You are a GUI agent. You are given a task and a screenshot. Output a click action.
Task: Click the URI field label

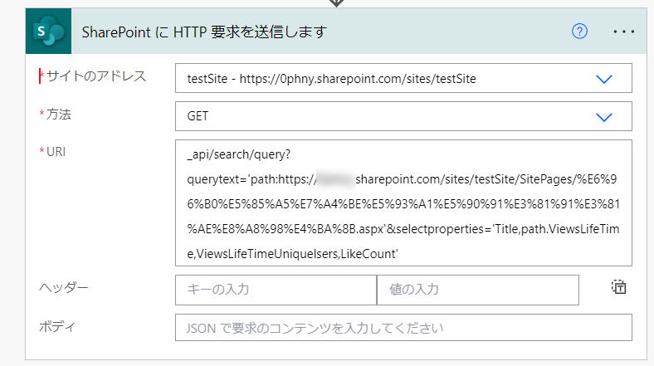click(x=56, y=152)
